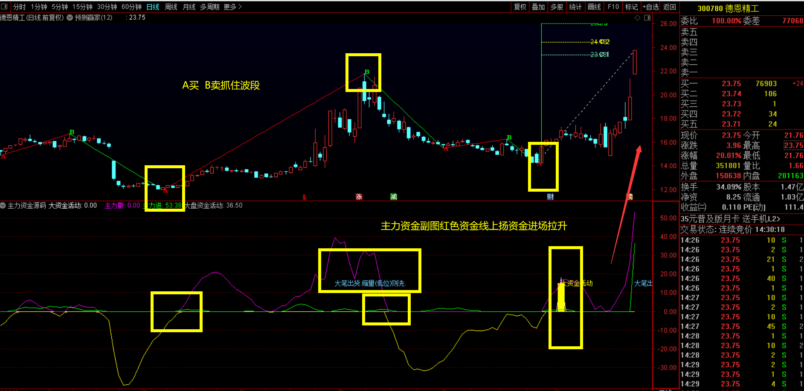Viewport: 804px width, 391px height.
Task: Click the red S marker below candles
Action: coord(304,197)
